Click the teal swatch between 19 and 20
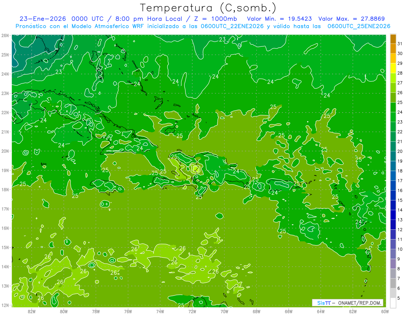Screen dimensions: 409x316 coord(393,156)
